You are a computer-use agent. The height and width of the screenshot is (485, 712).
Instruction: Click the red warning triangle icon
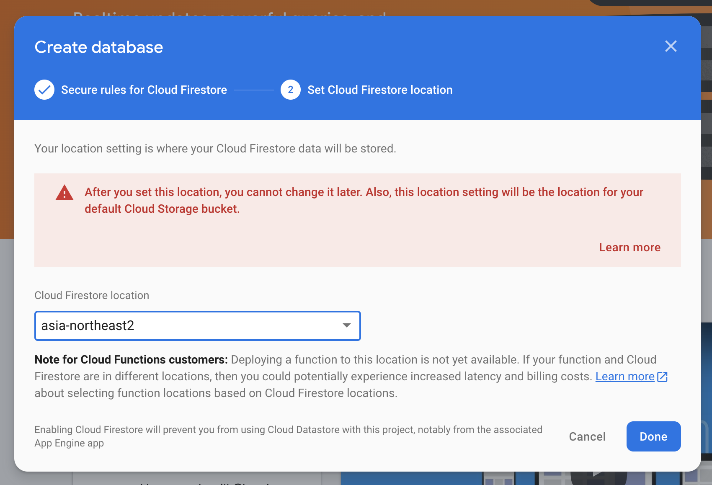[x=64, y=193]
